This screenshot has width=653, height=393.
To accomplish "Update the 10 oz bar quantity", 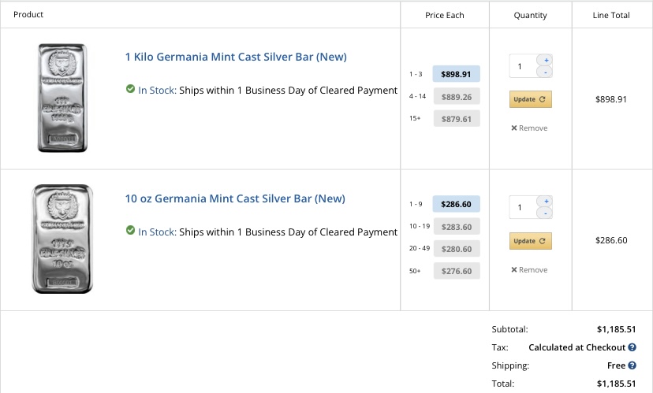I will (x=530, y=241).
